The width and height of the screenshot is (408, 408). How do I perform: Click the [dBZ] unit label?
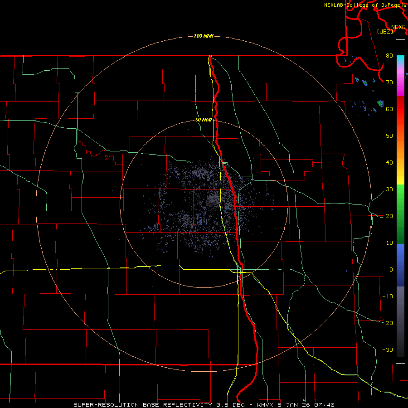[385, 32]
